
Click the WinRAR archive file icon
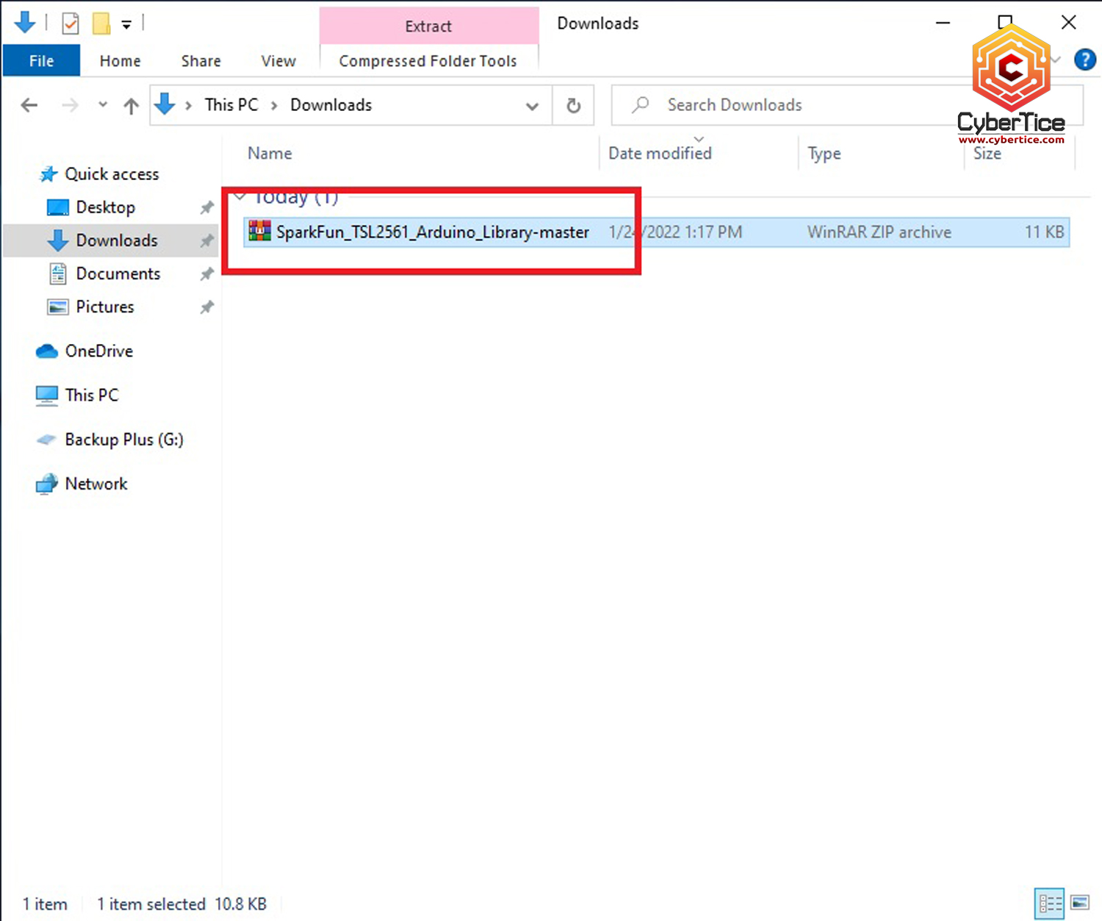pos(259,232)
